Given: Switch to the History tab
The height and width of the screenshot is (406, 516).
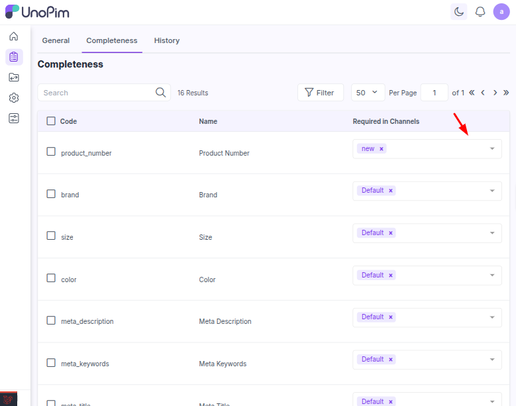Looking at the screenshot, I should click(x=167, y=40).
